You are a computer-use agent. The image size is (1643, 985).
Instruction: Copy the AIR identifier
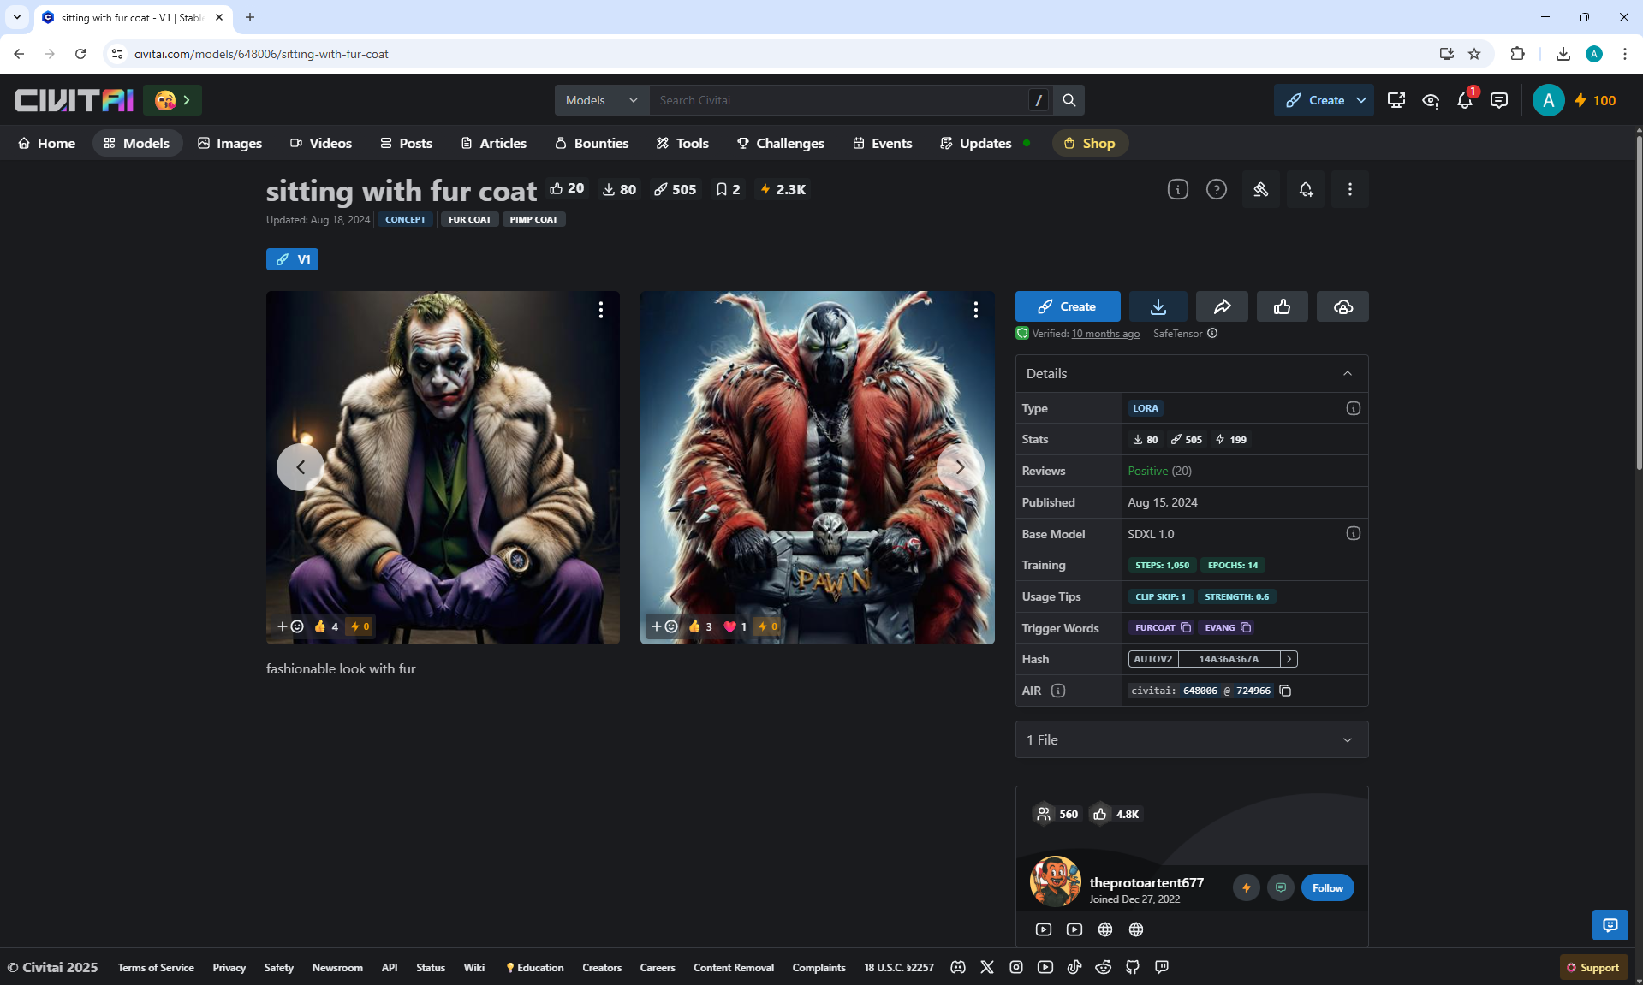[x=1285, y=691]
